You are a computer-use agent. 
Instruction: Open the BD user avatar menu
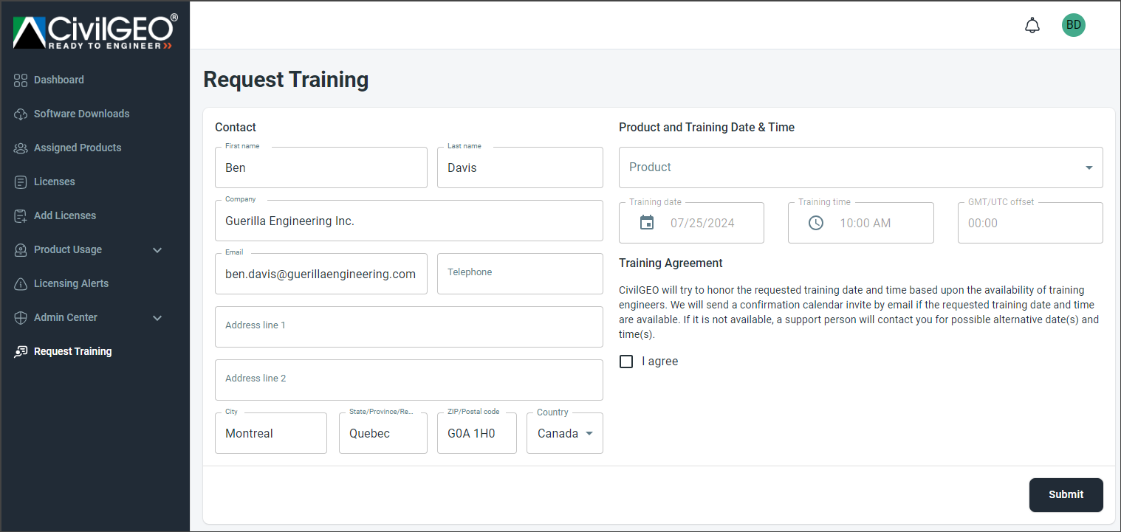pos(1074,25)
